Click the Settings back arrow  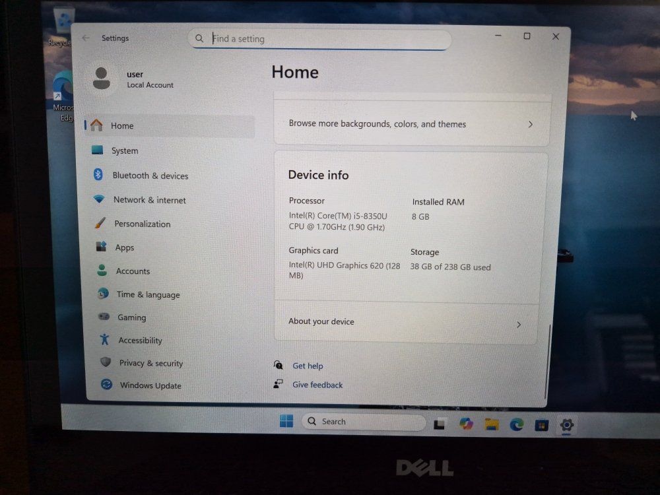pos(86,38)
